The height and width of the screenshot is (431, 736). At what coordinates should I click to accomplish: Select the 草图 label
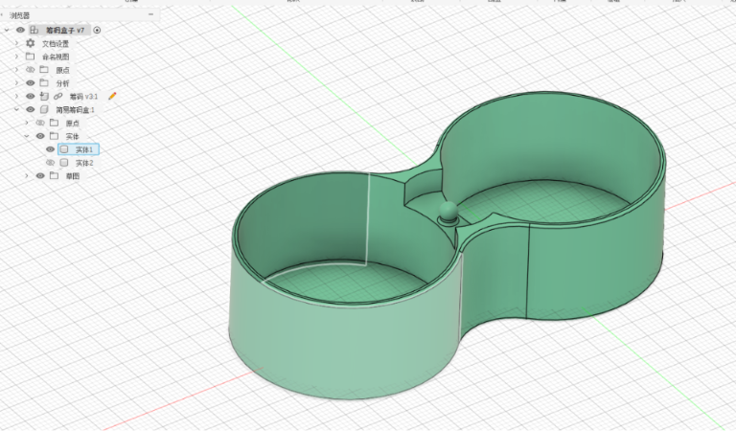(72, 176)
